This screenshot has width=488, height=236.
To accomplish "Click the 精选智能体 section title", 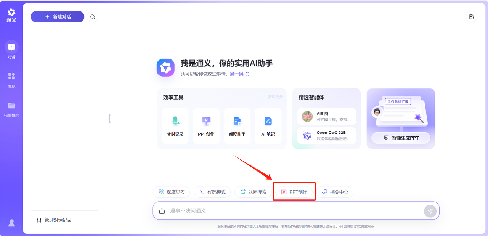I will [x=311, y=97].
